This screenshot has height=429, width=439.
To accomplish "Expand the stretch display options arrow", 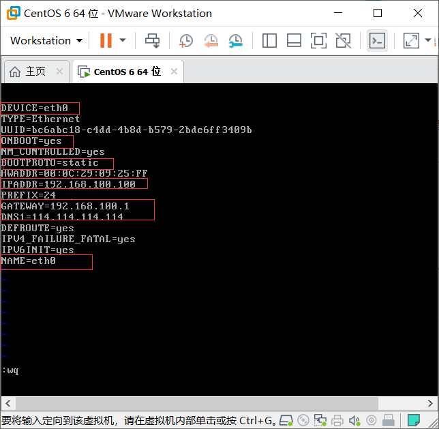I will tap(428, 40).
